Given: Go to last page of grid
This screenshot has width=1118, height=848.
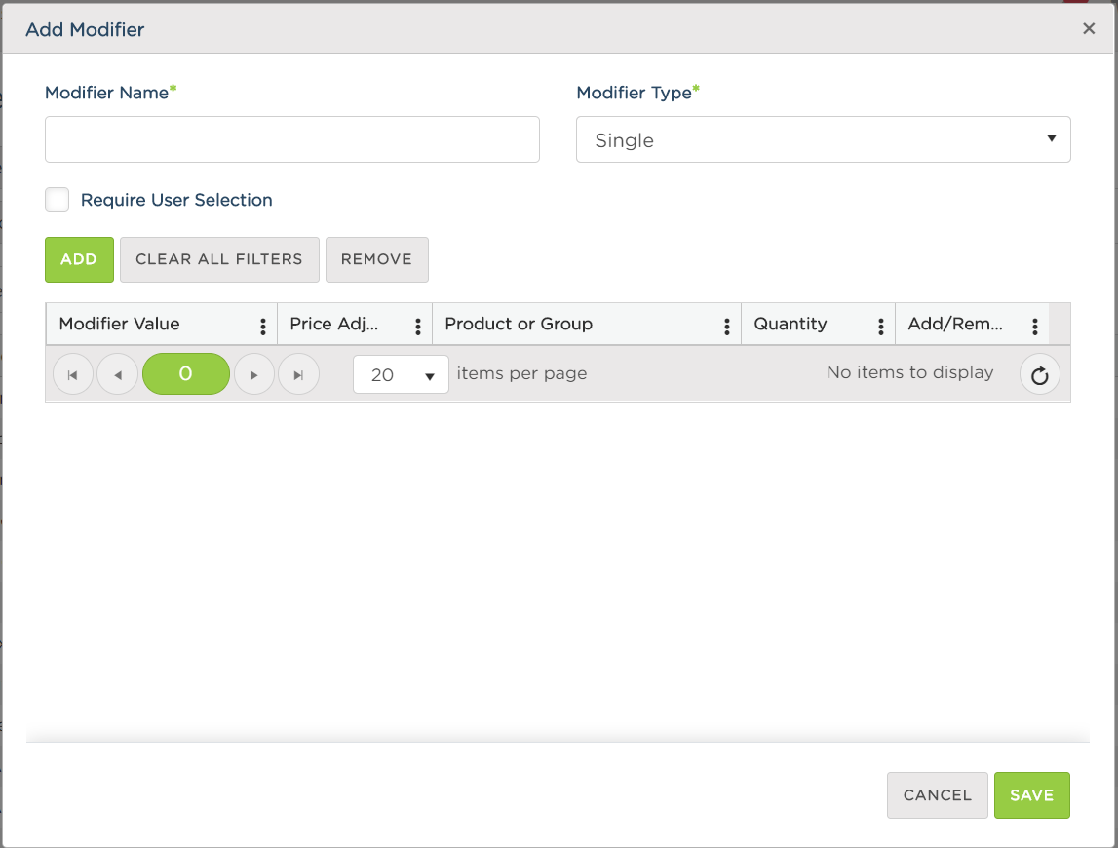Looking at the screenshot, I should pos(299,375).
